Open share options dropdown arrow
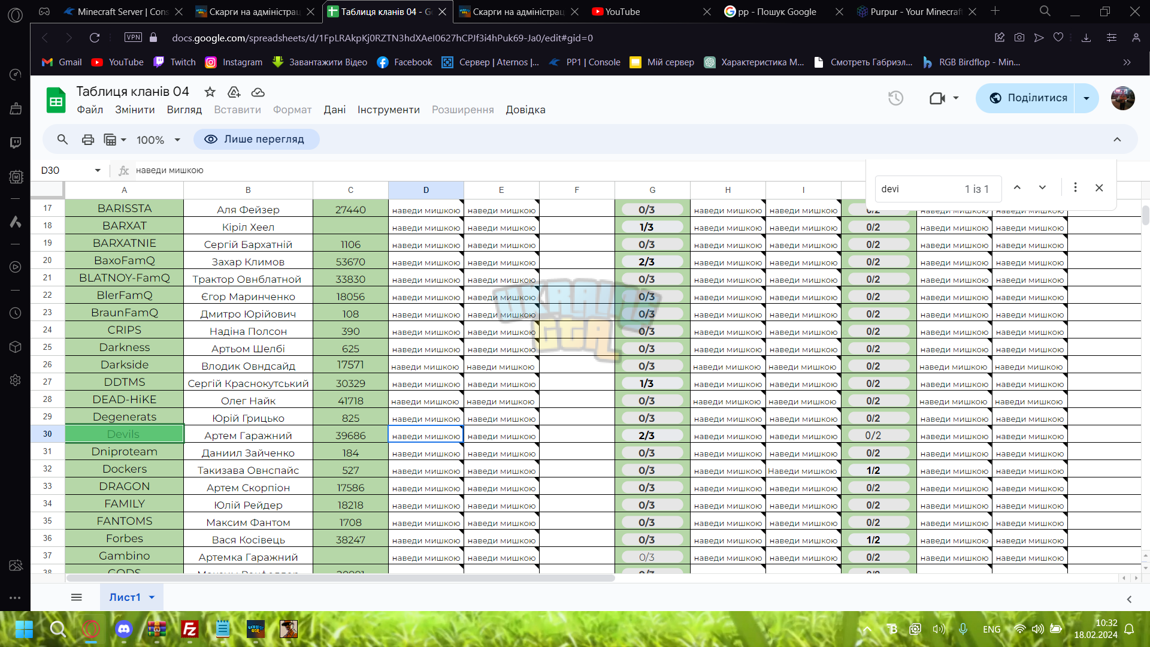This screenshot has width=1150, height=647. tap(1087, 98)
